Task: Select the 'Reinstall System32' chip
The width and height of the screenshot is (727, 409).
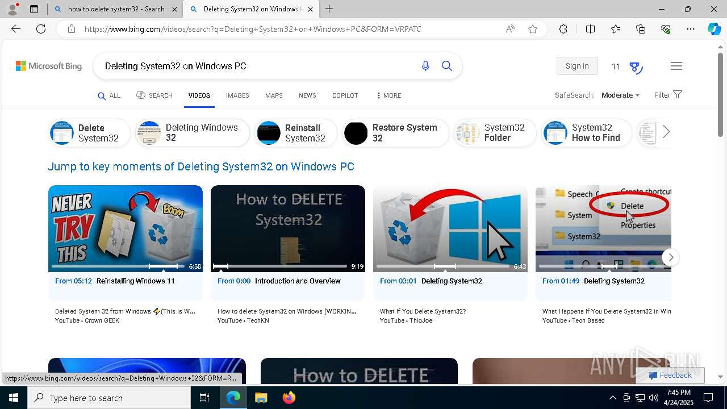Action: click(x=296, y=133)
